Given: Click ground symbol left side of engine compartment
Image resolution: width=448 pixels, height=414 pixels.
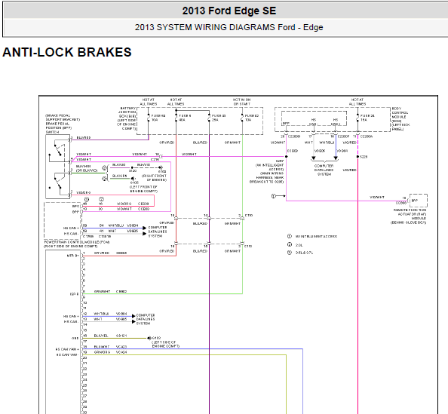Looking at the screenshot, I should (x=149, y=338).
